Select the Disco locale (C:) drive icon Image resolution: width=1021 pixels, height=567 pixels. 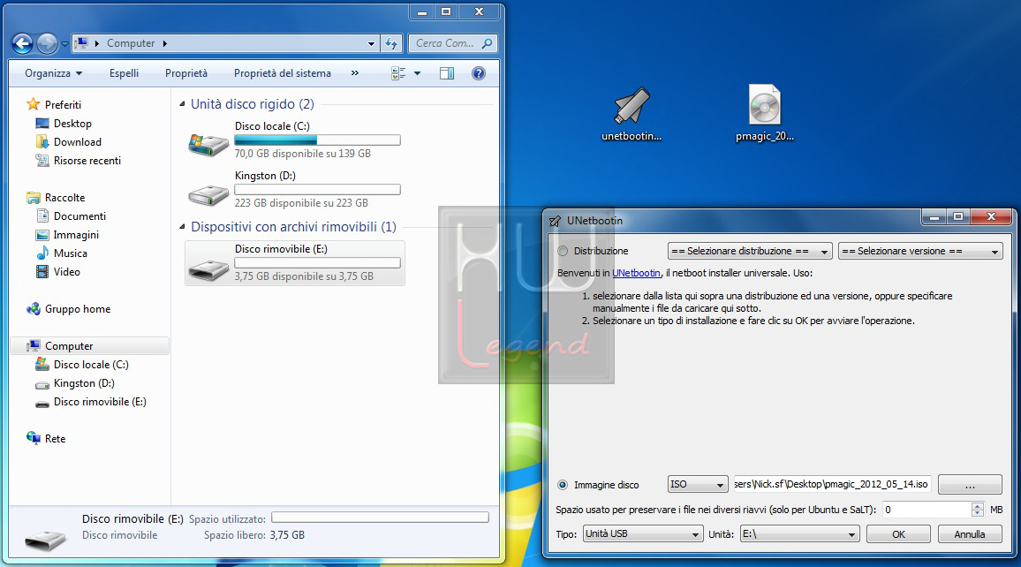pos(208,143)
